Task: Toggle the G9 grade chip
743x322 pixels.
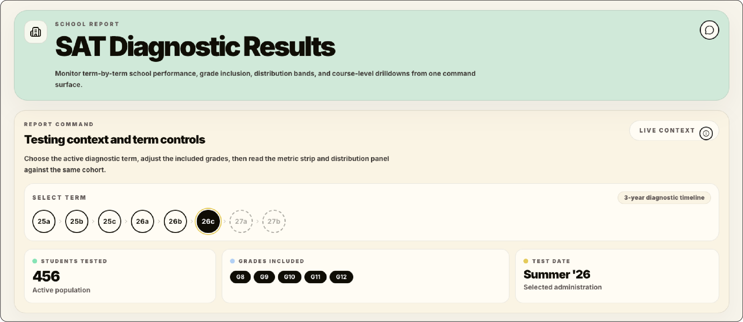Action: (x=264, y=277)
